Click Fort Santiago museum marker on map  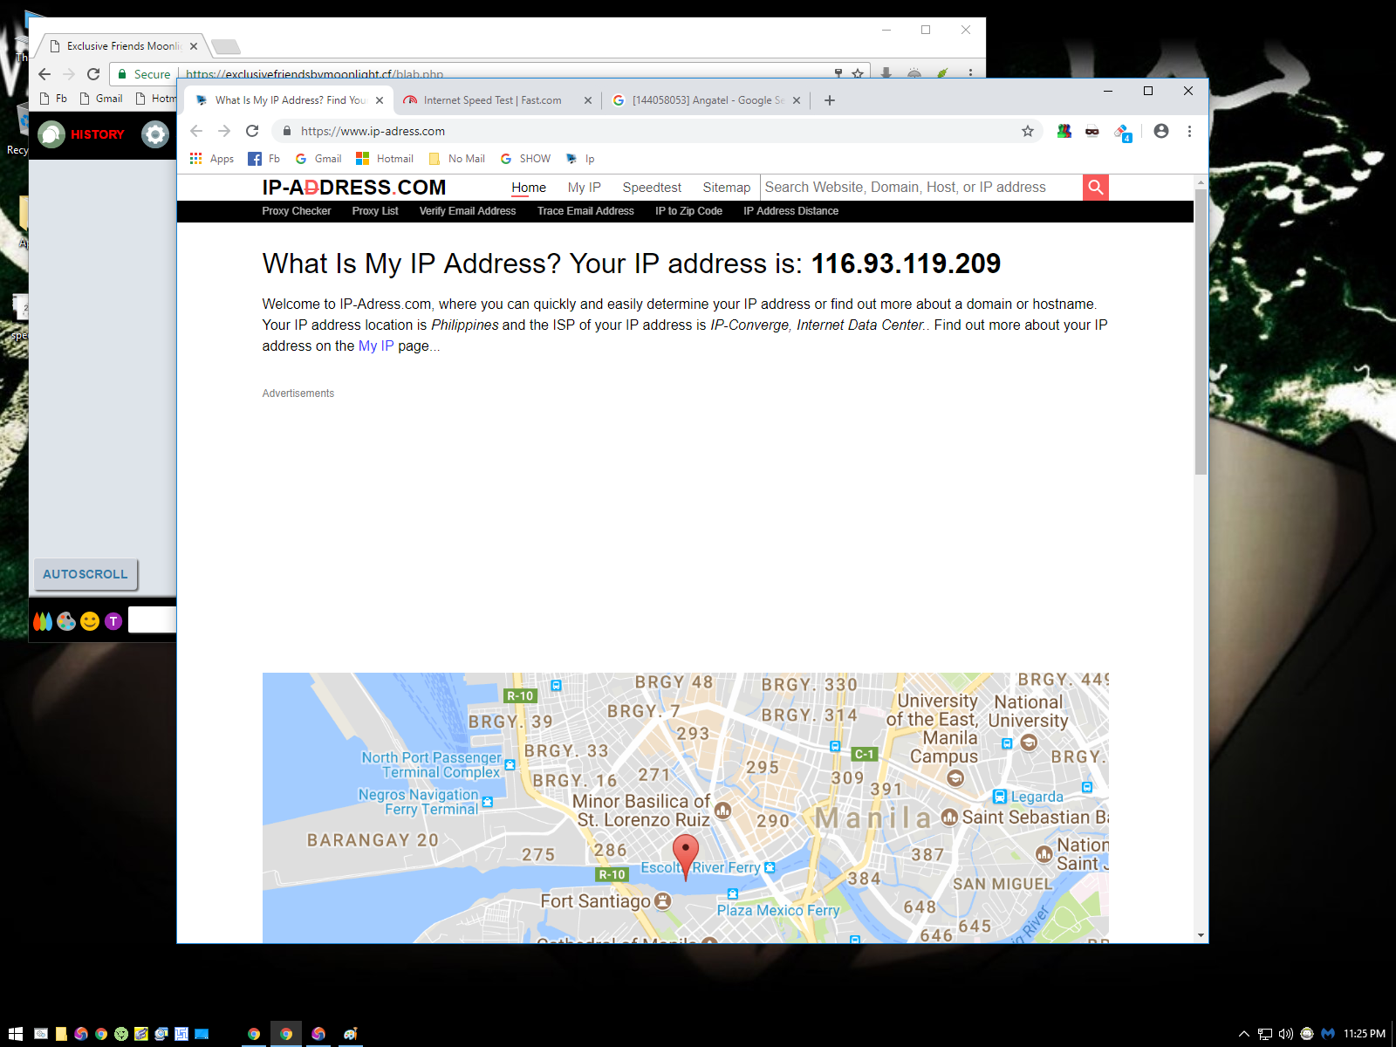663,900
